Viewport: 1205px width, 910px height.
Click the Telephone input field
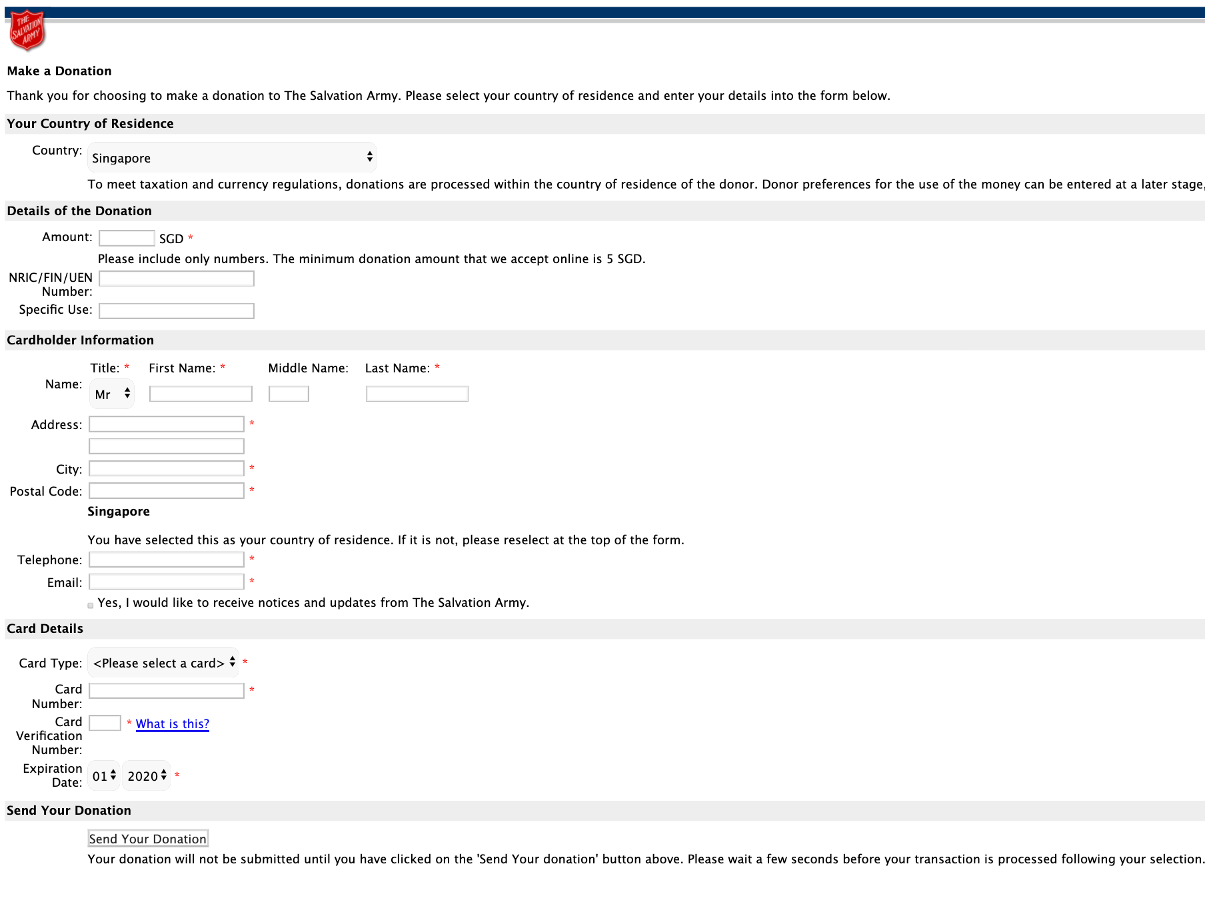pyautogui.click(x=167, y=560)
